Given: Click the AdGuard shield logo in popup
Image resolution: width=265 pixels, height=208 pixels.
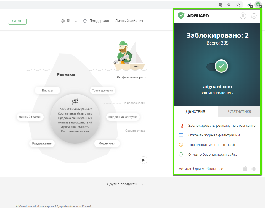Looking at the screenshot, I should coord(181,16).
